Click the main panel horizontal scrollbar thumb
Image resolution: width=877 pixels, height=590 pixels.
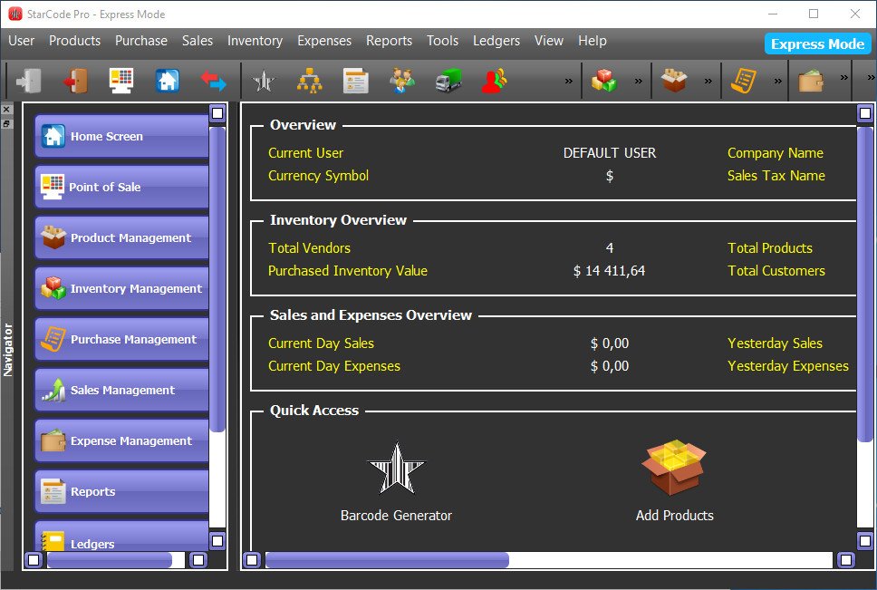[x=387, y=560]
